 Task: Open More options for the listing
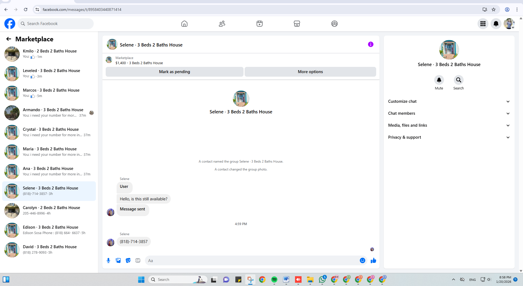pyautogui.click(x=310, y=72)
